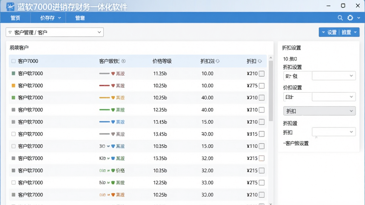
Task: Open the dropdown under 价扣设置
Action: 334,97
